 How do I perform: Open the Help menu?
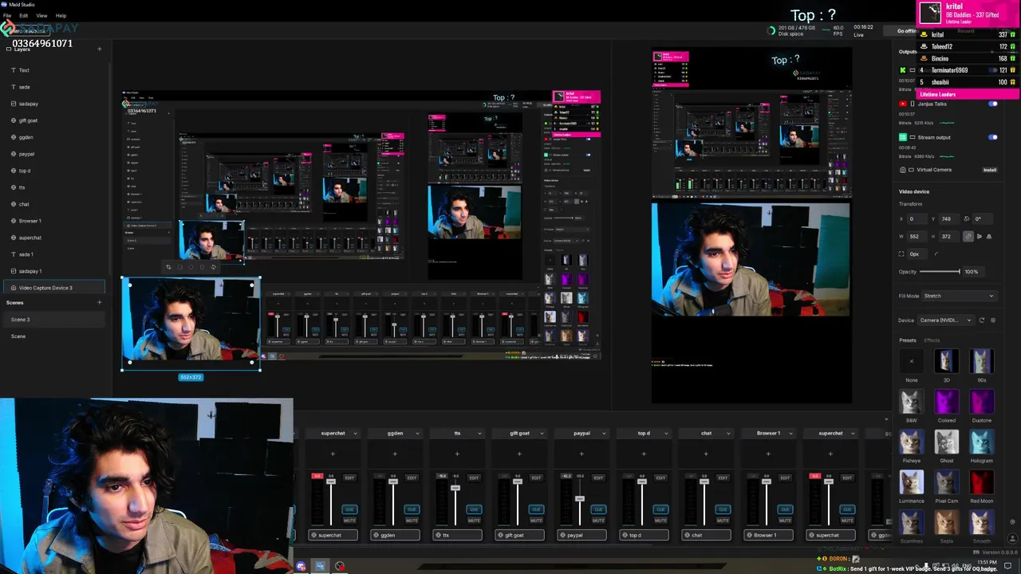pos(61,15)
